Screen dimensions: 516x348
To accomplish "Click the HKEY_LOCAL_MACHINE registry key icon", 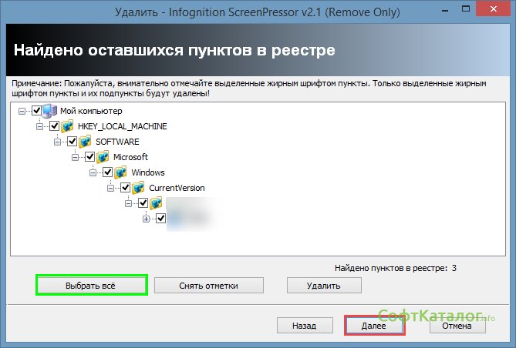I will coord(67,125).
